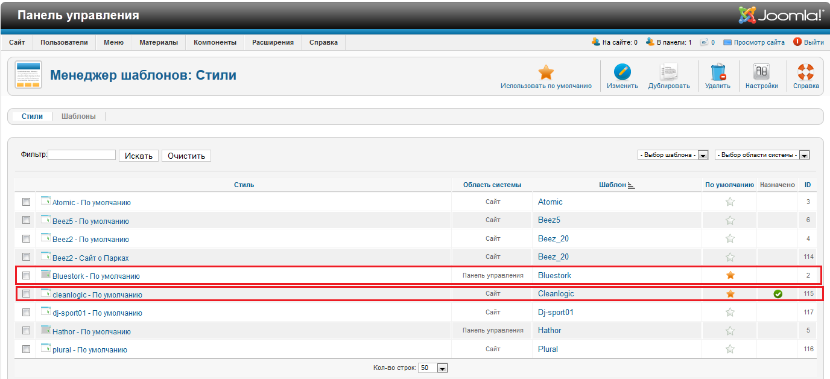The height and width of the screenshot is (379, 830).
Task: Click the Template Manager page icon
Action: tap(28, 75)
